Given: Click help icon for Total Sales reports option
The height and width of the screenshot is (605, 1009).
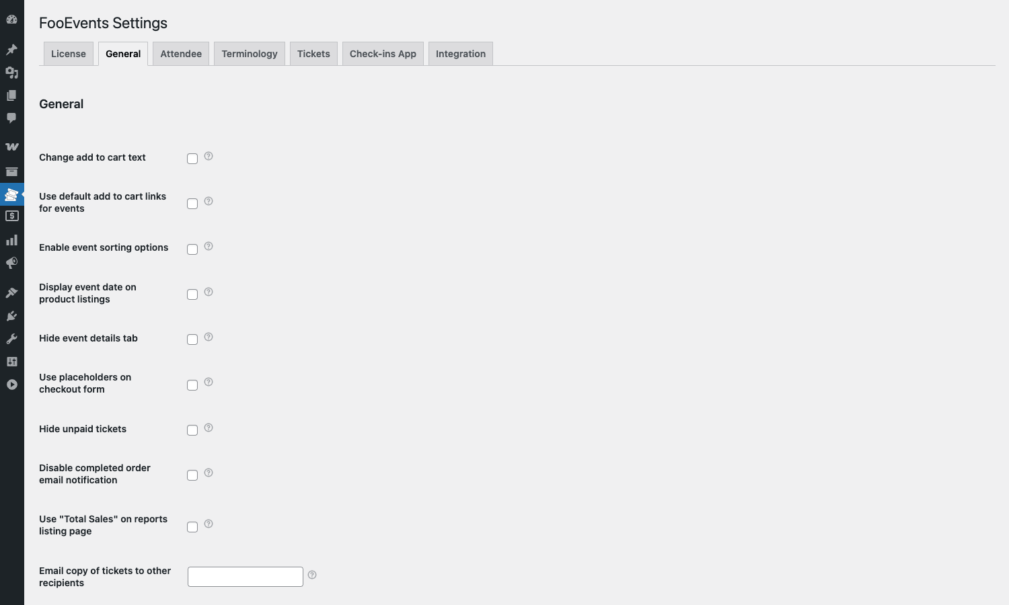Looking at the screenshot, I should (209, 524).
